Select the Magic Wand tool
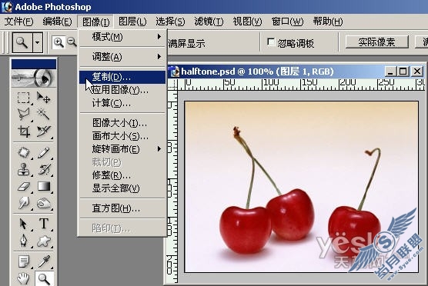 [43, 115]
